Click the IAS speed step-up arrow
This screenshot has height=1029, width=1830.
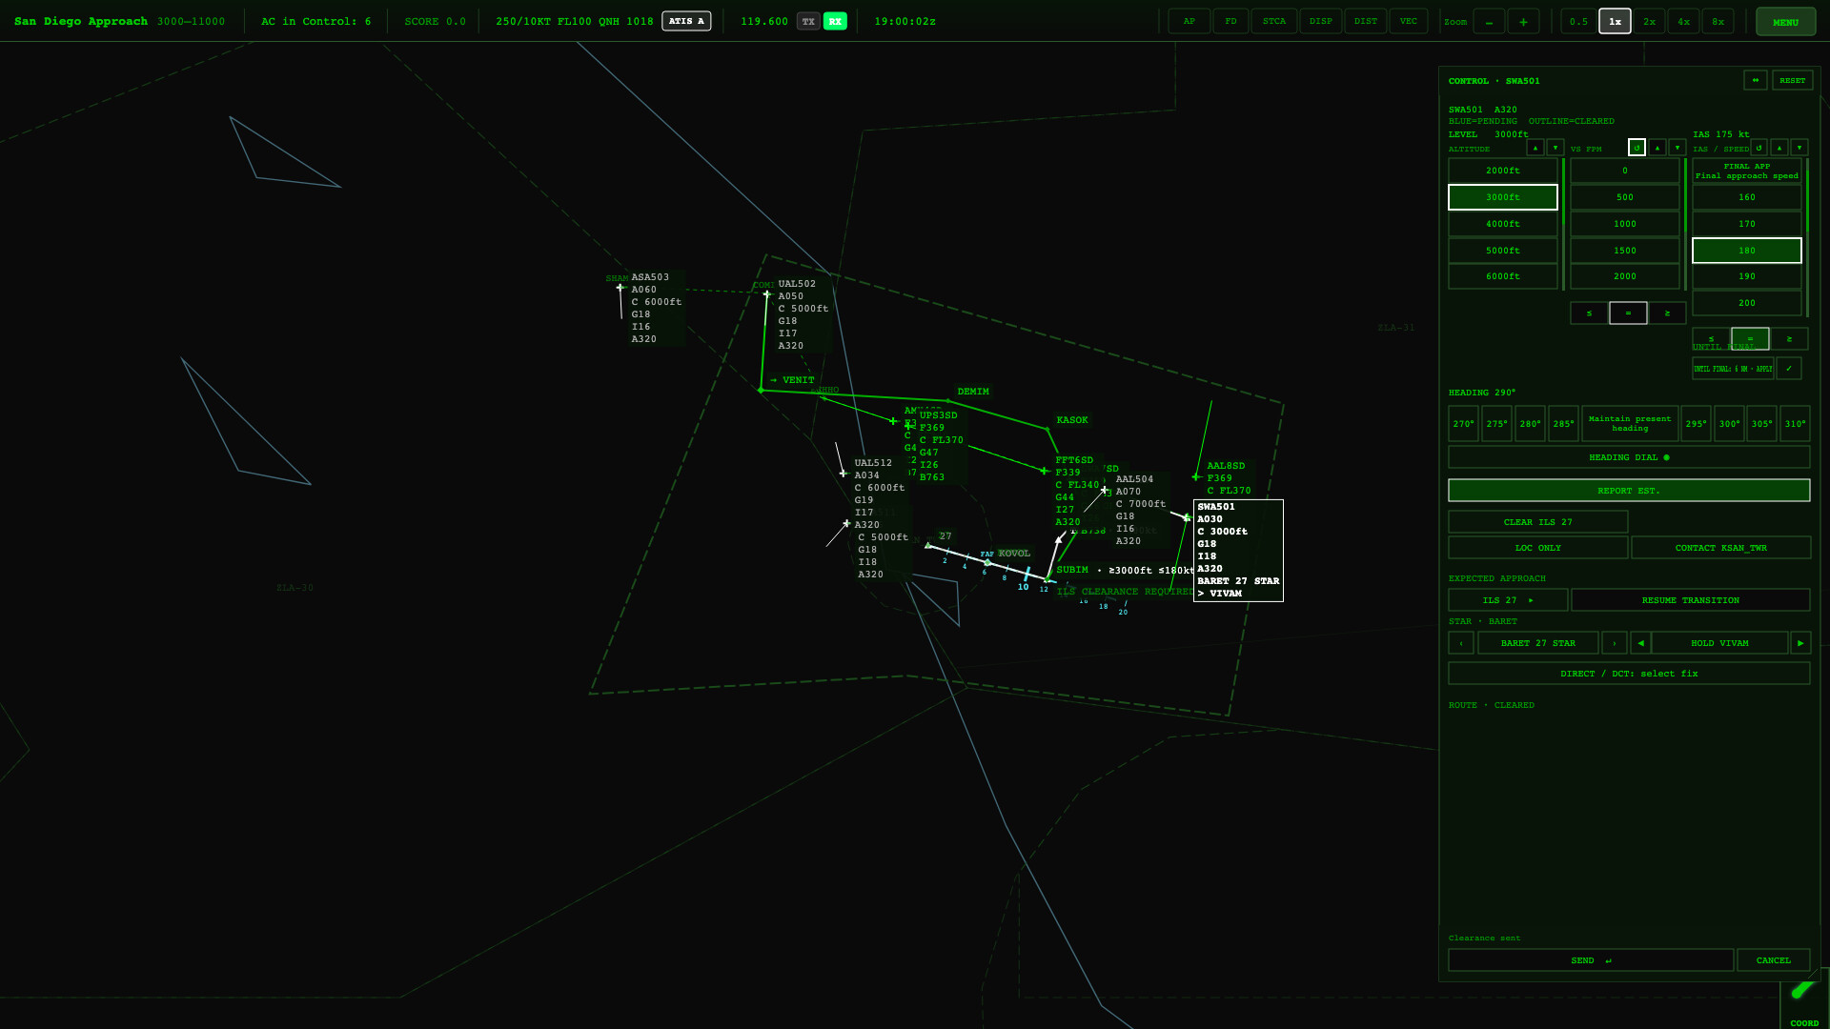pyautogui.click(x=1779, y=148)
